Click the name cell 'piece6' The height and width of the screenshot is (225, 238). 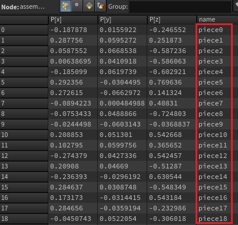(211, 93)
